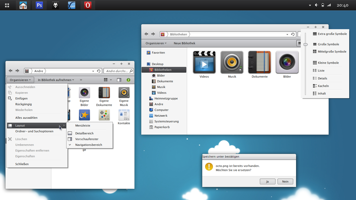Toggle Menüleiste in Layout submenu
The width and height of the screenshot is (356, 200).
(90, 126)
